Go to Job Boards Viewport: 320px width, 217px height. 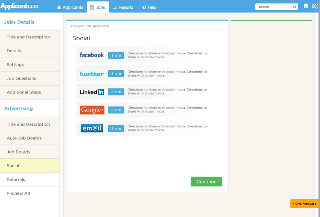coord(30,152)
